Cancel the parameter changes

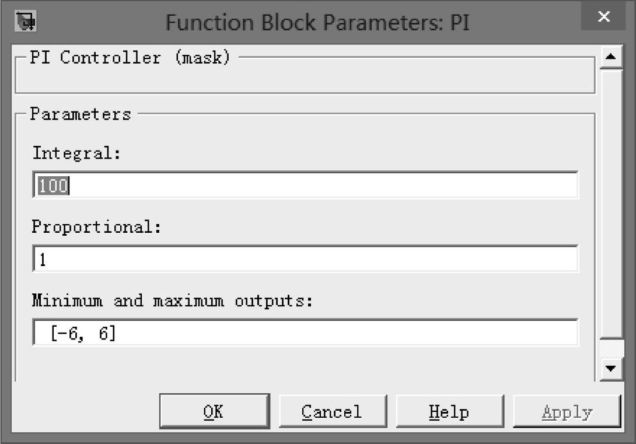[x=332, y=411]
